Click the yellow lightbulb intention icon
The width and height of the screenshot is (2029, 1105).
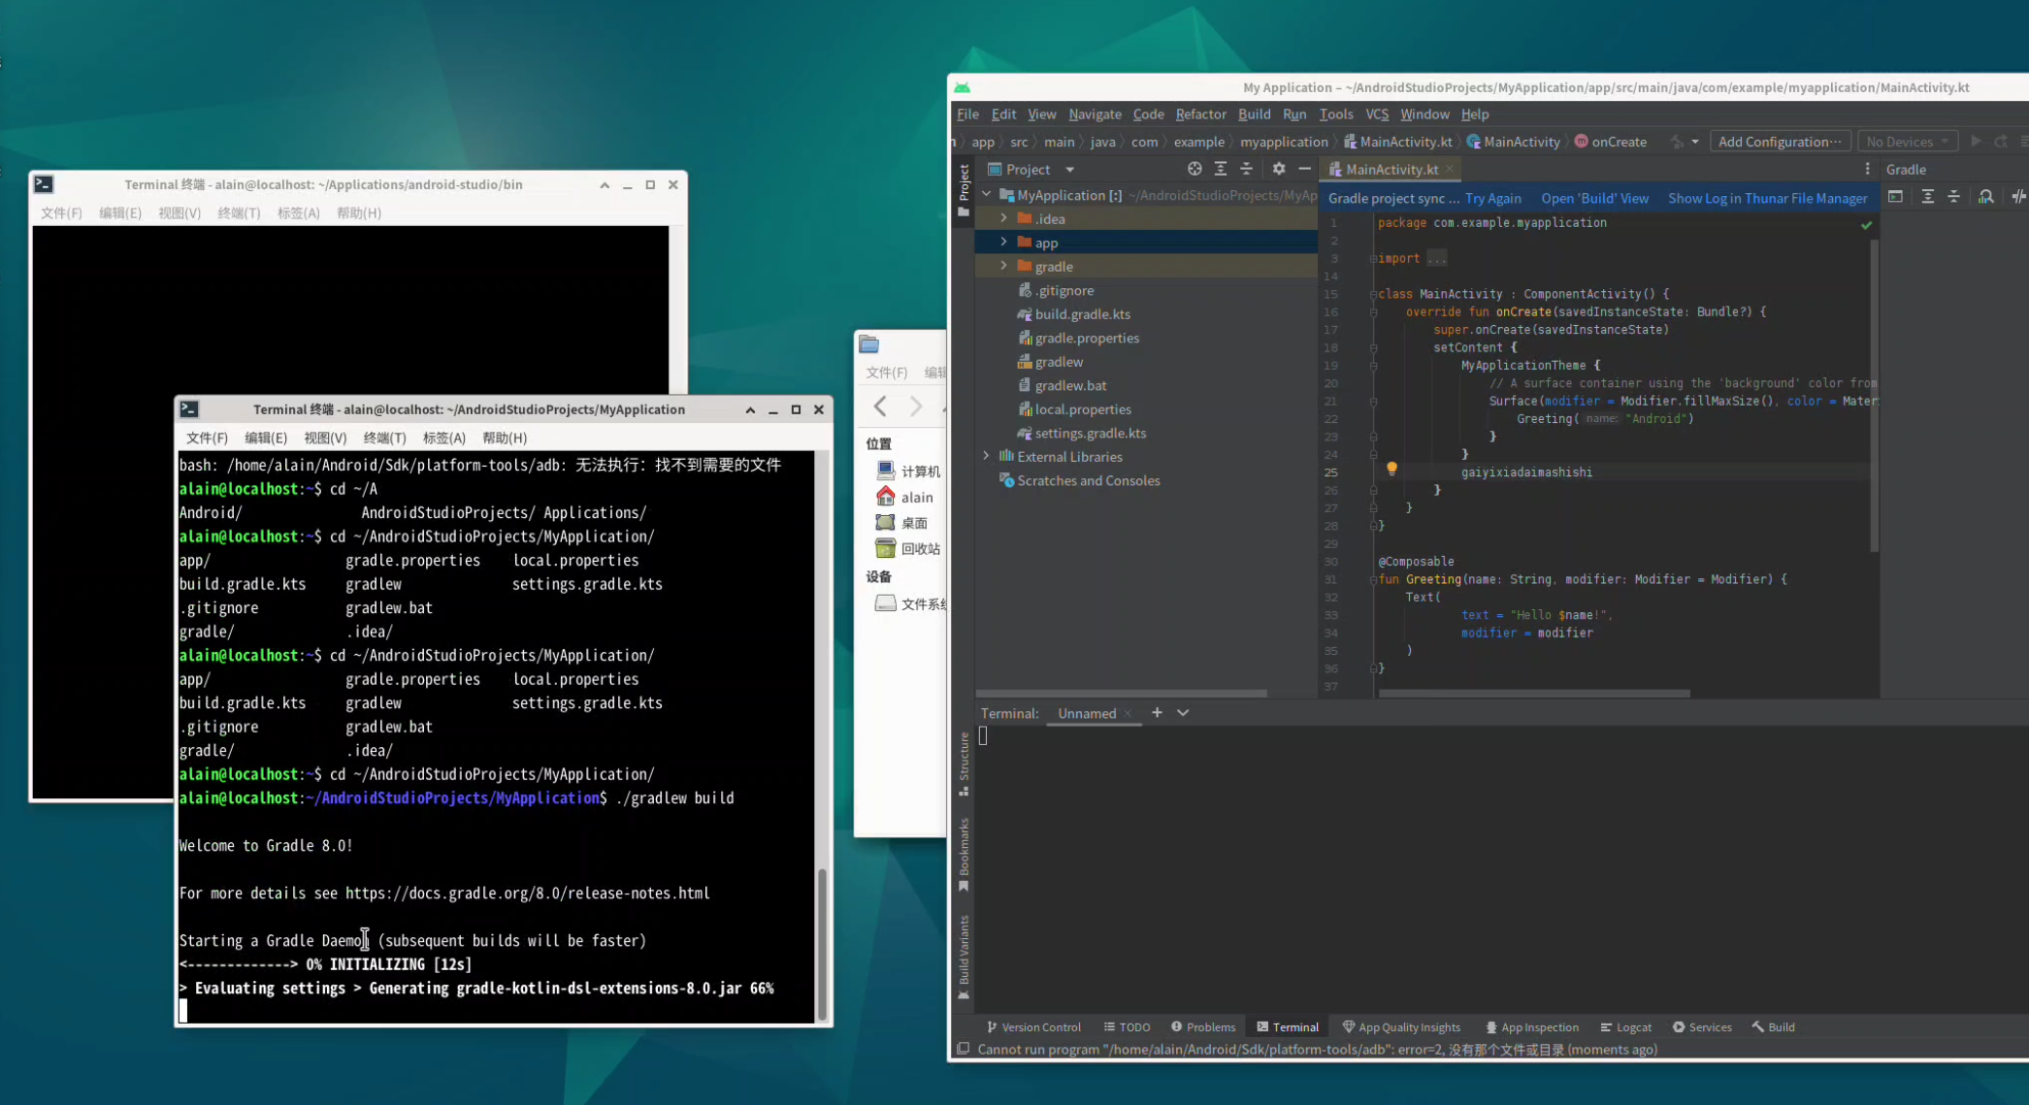point(1391,469)
